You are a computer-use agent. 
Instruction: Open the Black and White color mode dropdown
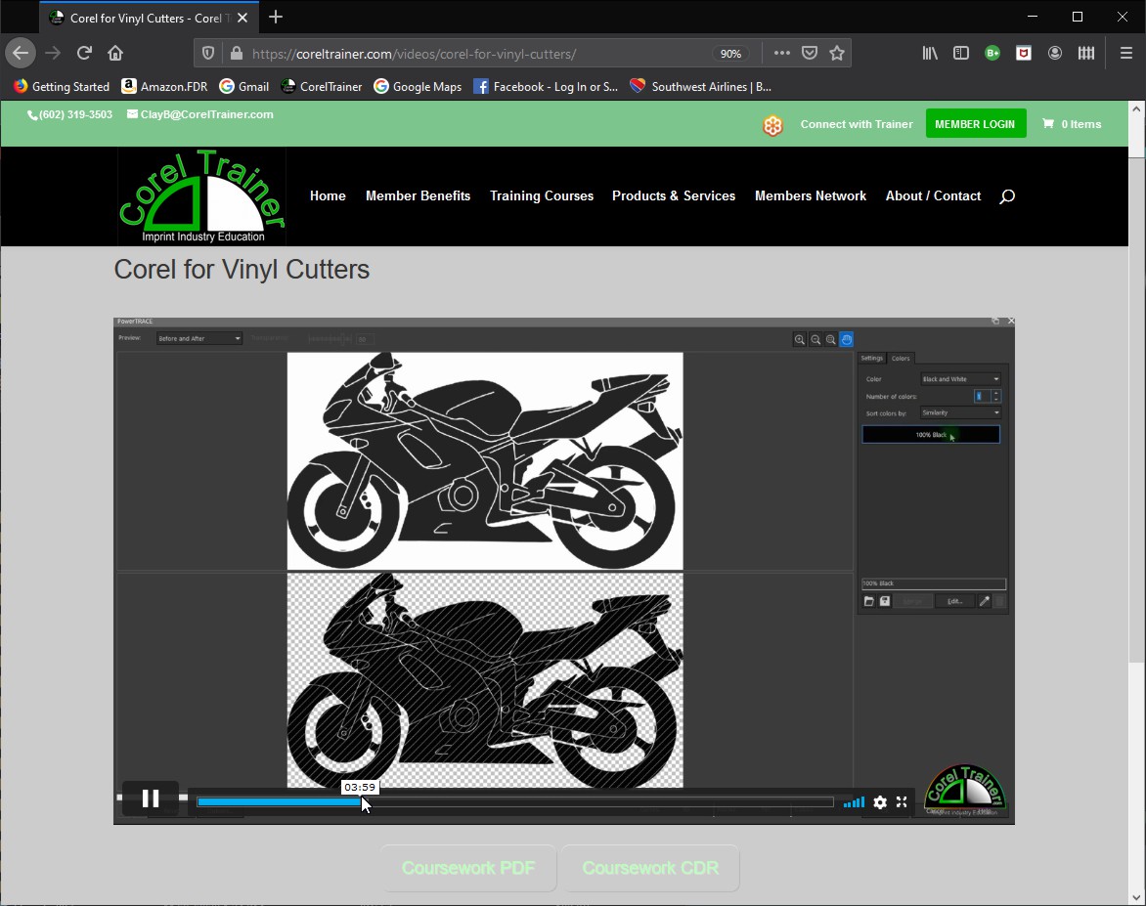(960, 379)
